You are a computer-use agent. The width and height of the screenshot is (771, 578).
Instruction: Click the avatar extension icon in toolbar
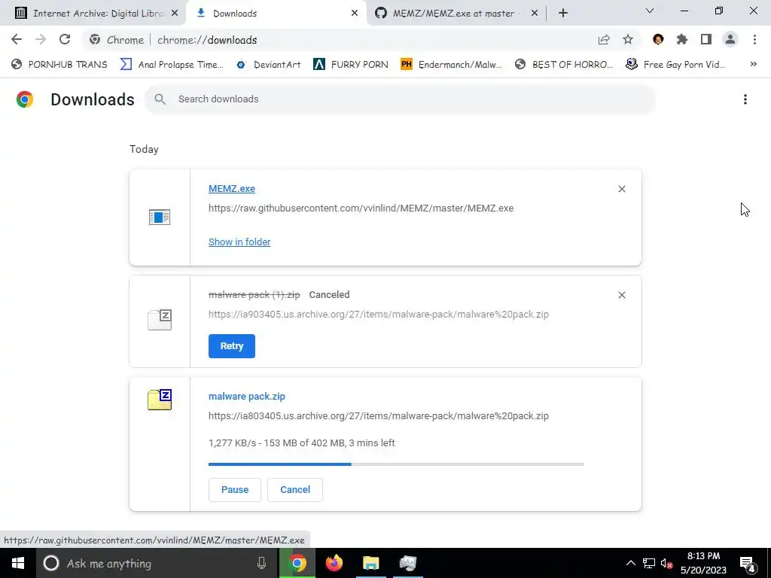click(658, 39)
